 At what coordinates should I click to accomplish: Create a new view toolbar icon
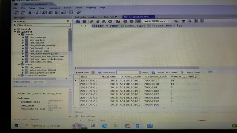51,12
